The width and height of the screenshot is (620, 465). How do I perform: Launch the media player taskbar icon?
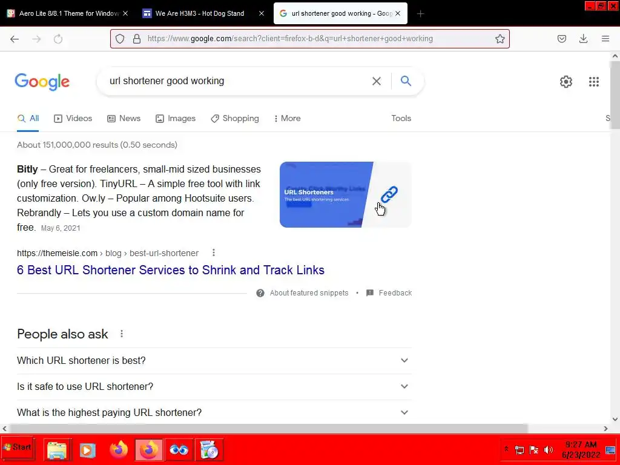[88, 450]
